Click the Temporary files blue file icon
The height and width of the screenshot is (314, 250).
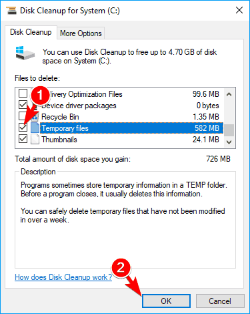(x=35, y=128)
